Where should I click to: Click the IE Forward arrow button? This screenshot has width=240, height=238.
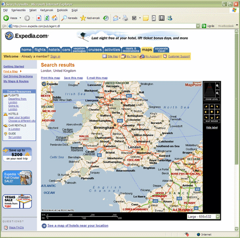(x=27, y=18)
